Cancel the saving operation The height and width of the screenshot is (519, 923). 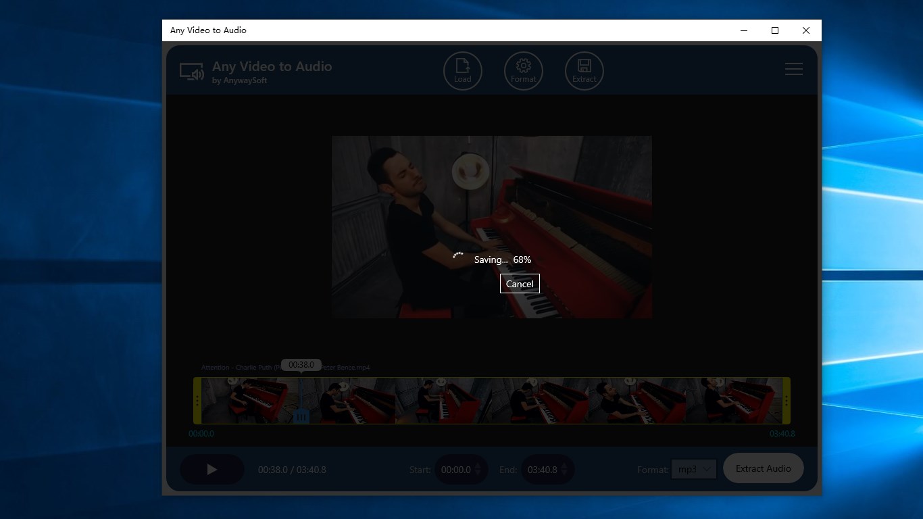coord(519,283)
